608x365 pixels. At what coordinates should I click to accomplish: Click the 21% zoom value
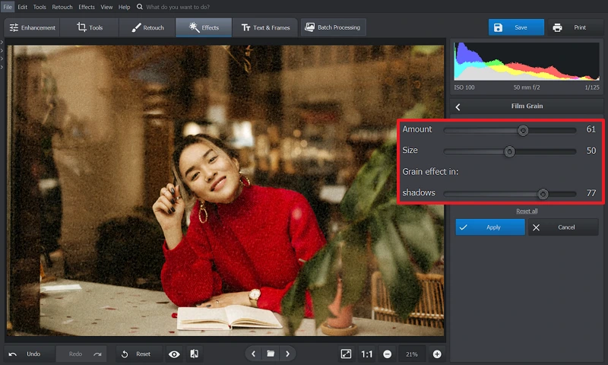click(x=412, y=354)
